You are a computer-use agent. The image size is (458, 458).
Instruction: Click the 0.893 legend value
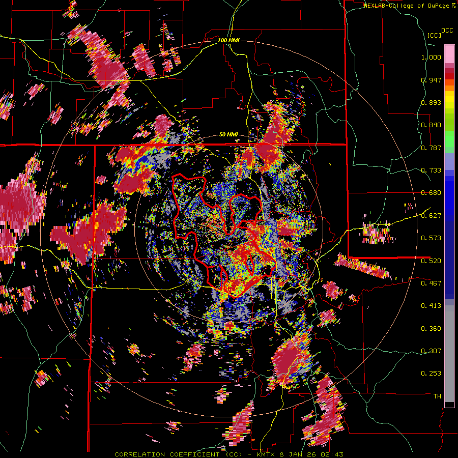pos(431,102)
